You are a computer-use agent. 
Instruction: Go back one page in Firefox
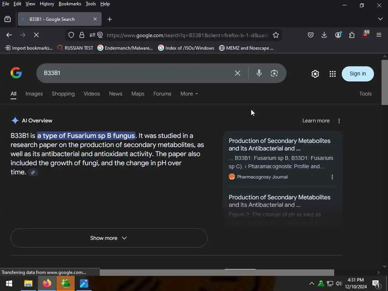[9, 35]
